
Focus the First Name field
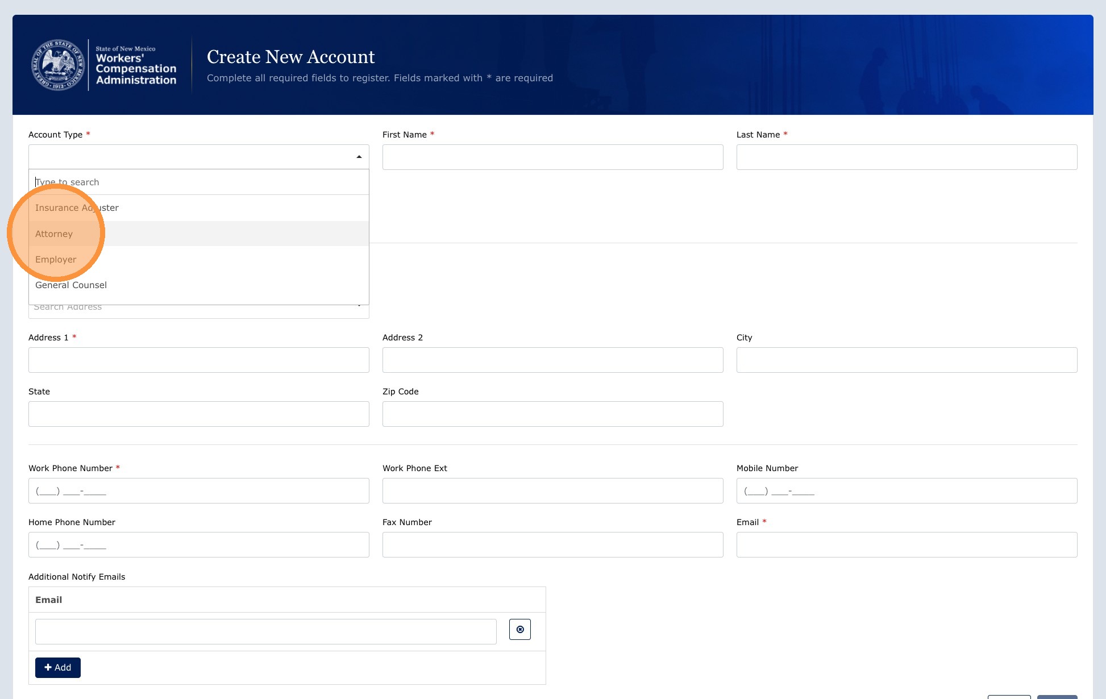point(552,157)
